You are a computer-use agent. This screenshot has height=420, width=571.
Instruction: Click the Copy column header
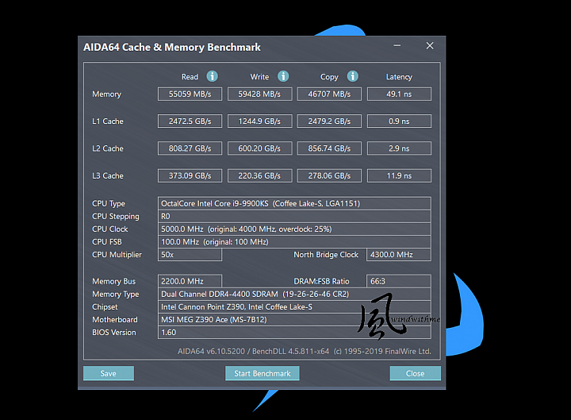[x=329, y=77]
